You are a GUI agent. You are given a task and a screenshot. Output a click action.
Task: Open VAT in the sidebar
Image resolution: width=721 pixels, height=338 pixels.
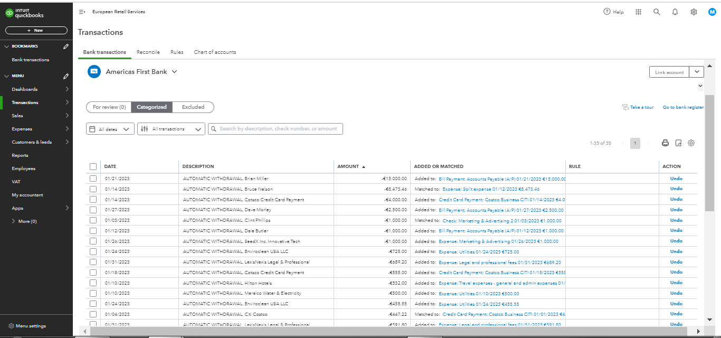click(x=16, y=182)
